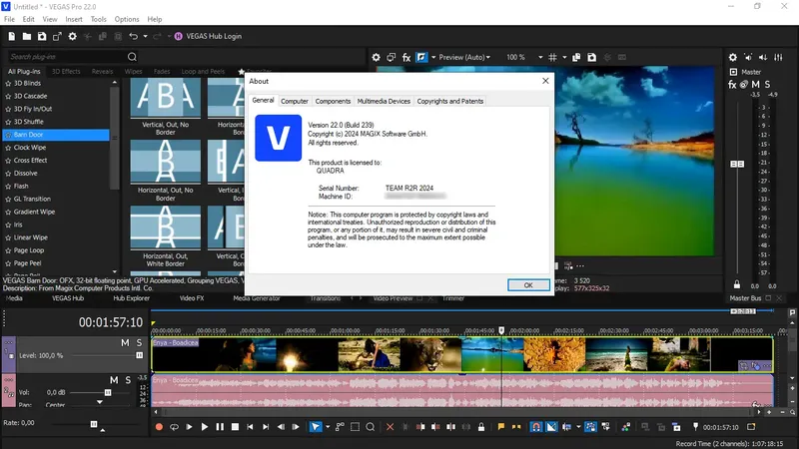Open a project via the folder icon
The image size is (799, 449).
[x=27, y=36]
